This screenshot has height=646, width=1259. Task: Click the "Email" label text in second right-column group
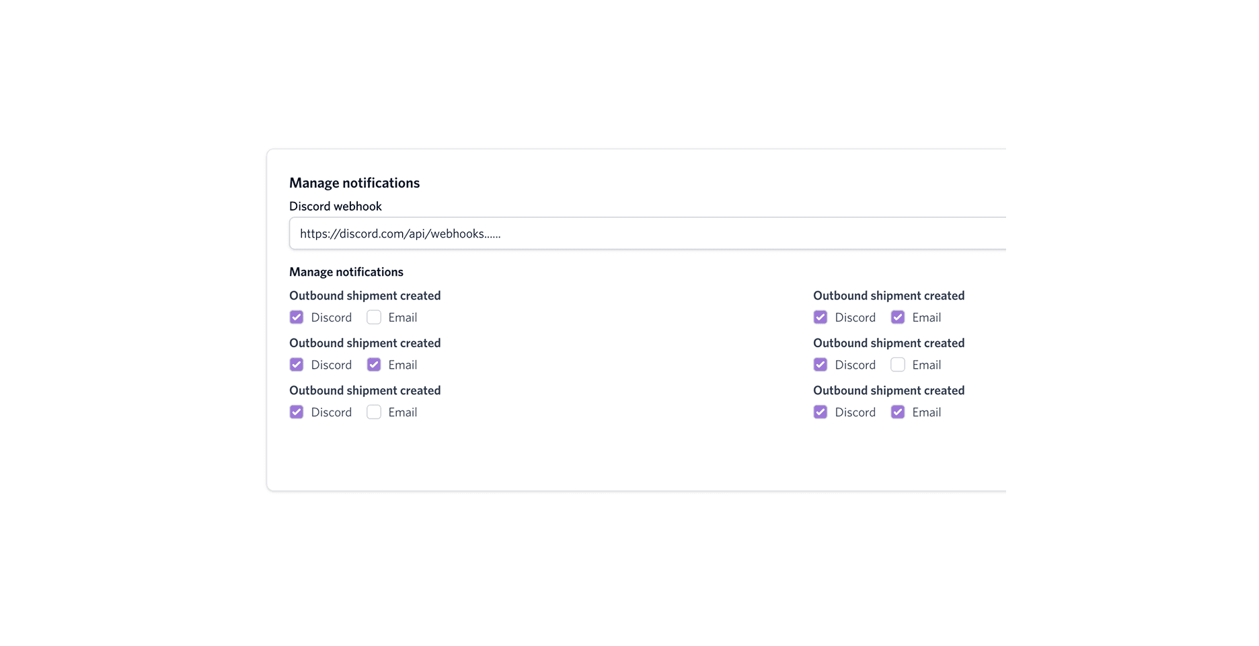pos(926,365)
